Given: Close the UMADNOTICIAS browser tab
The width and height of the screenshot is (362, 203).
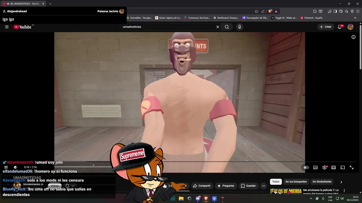Looking at the screenshot, I should [x=43, y=4].
